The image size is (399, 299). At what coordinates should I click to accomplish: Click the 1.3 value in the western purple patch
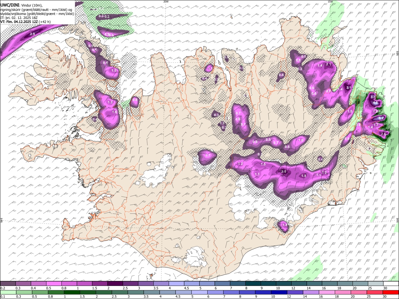tap(110, 102)
